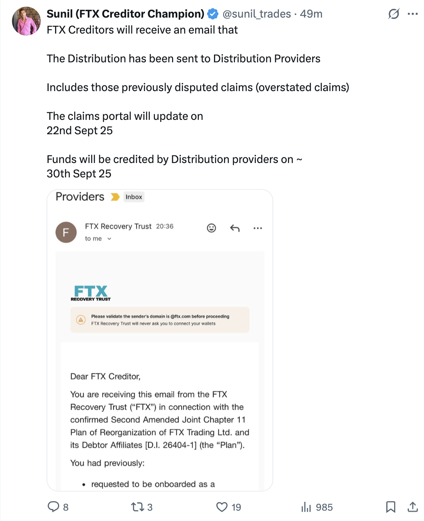424x521 pixels.
Task: Open the email's three-dot more menu
Action: (x=258, y=228)
